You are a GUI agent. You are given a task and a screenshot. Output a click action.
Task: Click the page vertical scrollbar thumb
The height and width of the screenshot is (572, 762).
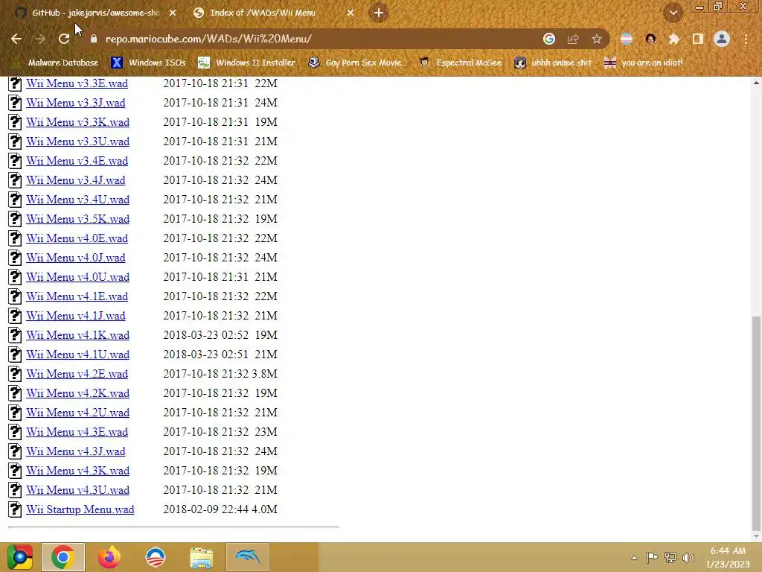pos(756,423)
